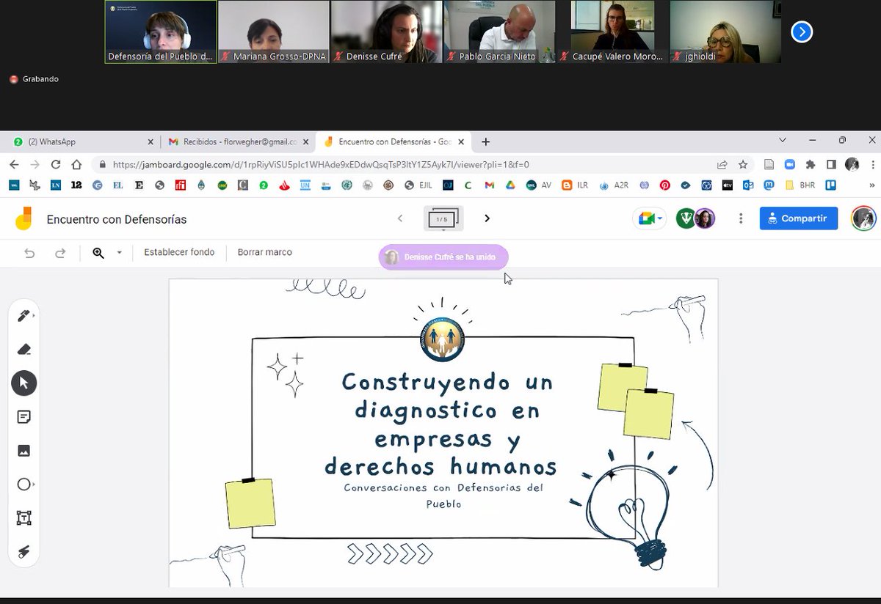Click the slide heading Construyendo un diagnostico

pos(441,423)
